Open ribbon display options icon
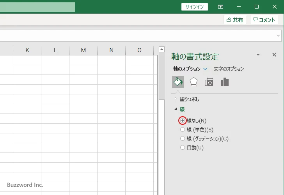This screenshot has width=284, height=195. coord(220,7)
